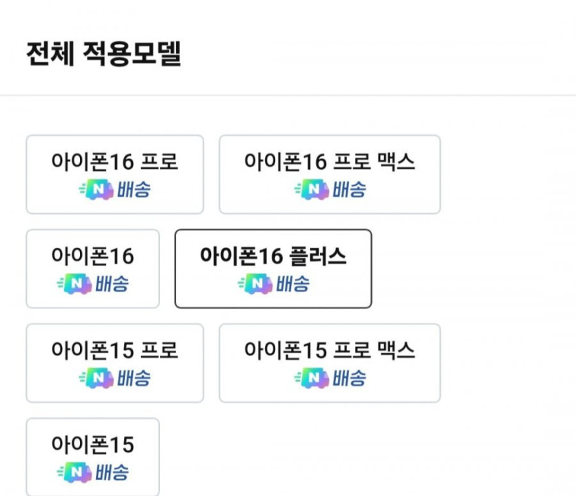Click 배송 label under plain 아이폰15
The image size is (576, 496).
click(x=112, y=473)
